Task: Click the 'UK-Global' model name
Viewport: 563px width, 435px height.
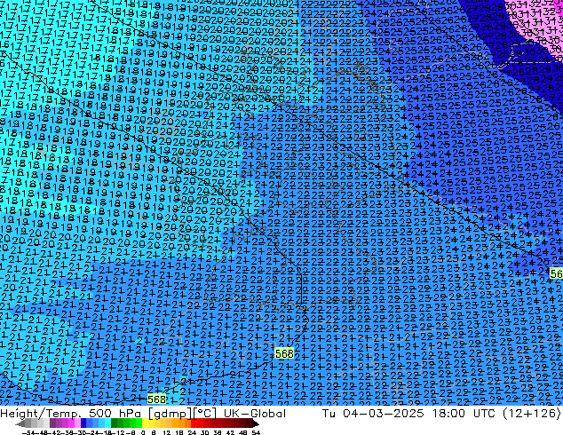Action: point(255,414)
